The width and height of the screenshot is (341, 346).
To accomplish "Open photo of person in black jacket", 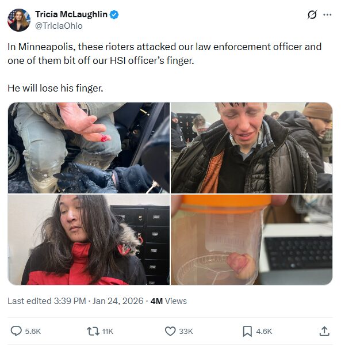I will [x=251, y=147].
